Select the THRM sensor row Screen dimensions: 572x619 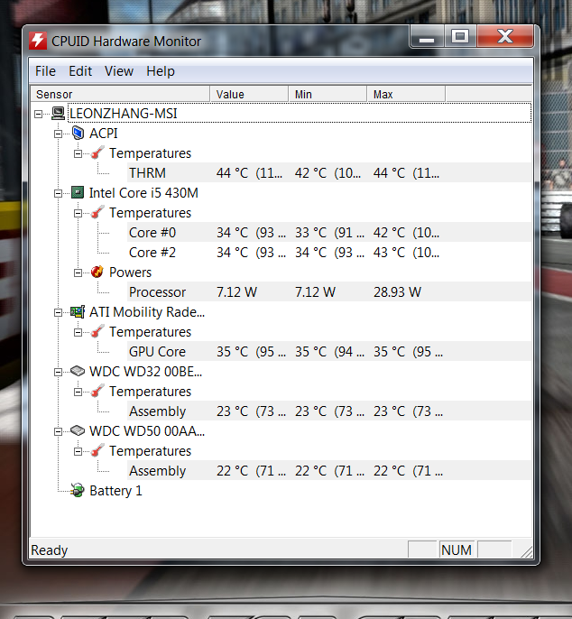coord(329,173)
